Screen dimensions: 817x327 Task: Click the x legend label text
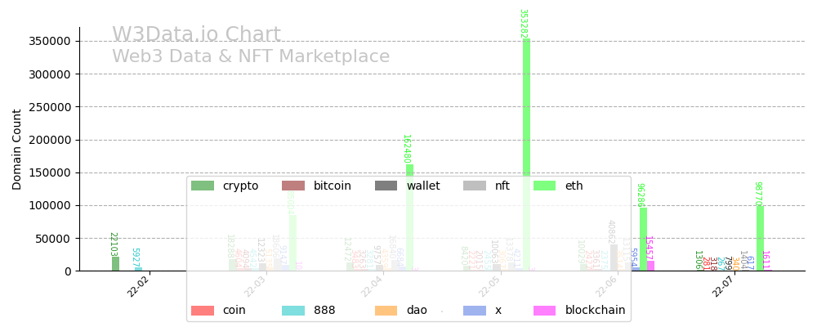(498, 311)
